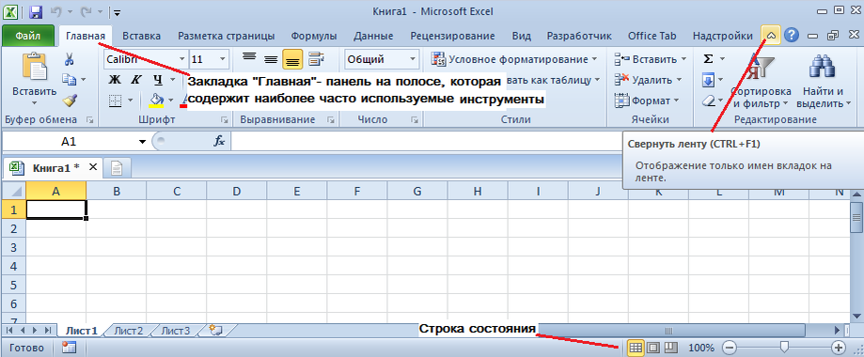This screenshot has width=864, height=357.
Task: Open the number format Общий dropdown
Action: [x=413, y=59]
